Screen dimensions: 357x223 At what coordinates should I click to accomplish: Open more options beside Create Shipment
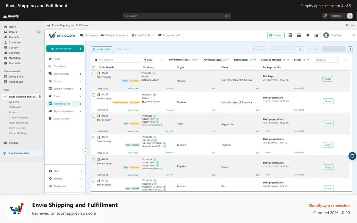(81, 49)
